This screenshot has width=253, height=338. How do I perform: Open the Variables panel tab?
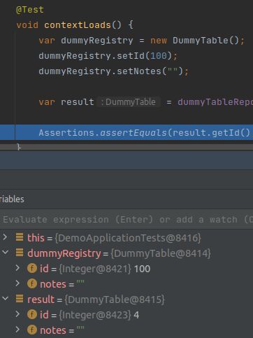click(12, 199)
